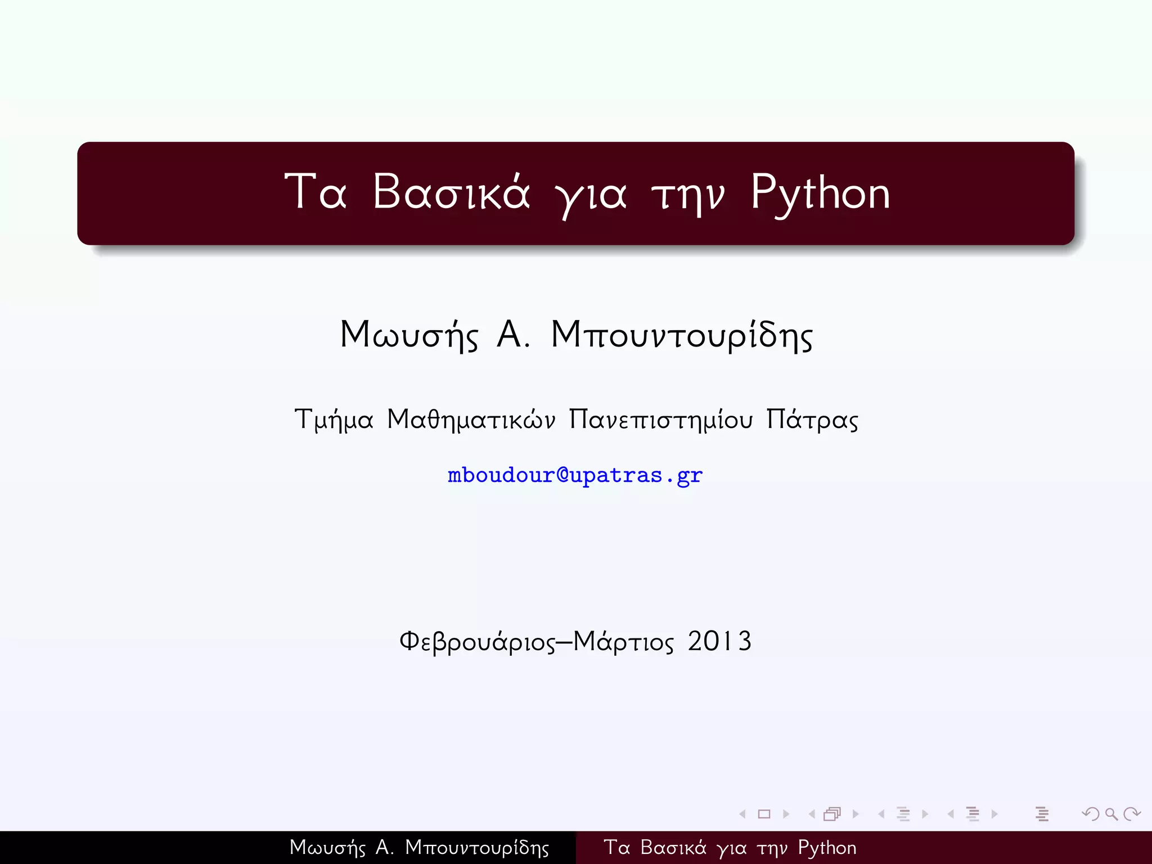Click the presentation appendix lines icon
The image size is (1152, 864).
1042,814
